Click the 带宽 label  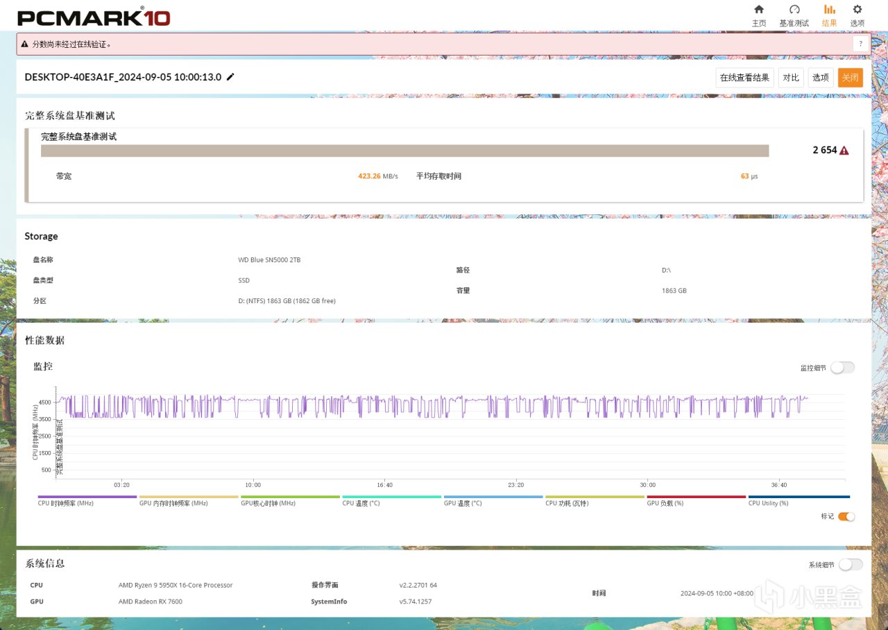pos(64,176)
